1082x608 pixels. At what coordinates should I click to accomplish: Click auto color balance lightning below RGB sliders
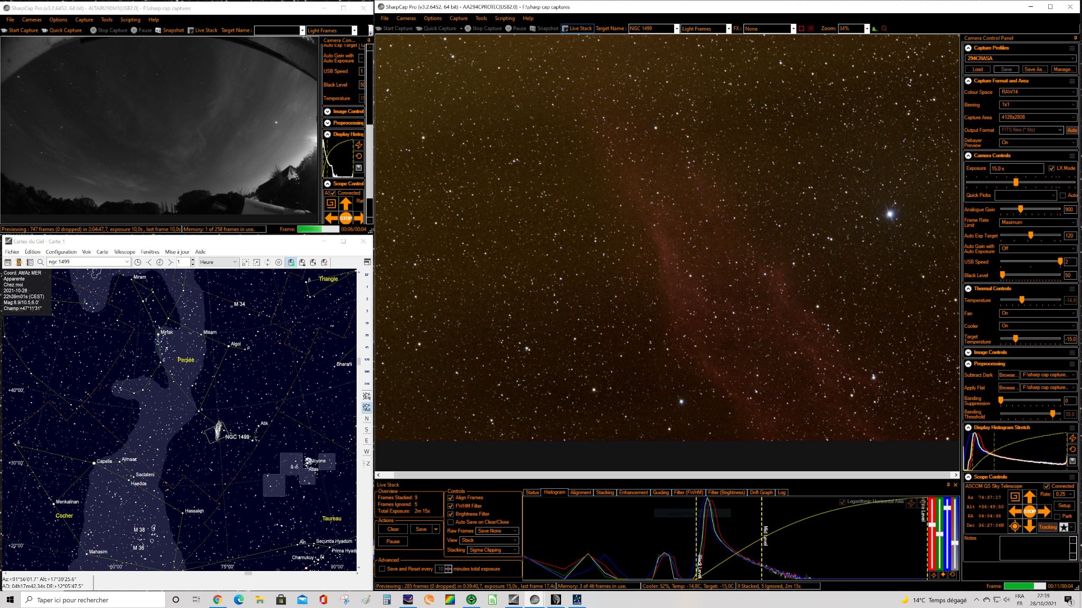coord(934,575)
